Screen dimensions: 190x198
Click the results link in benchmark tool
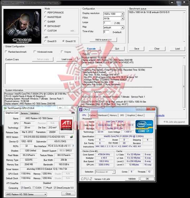[x=160, y=115]
